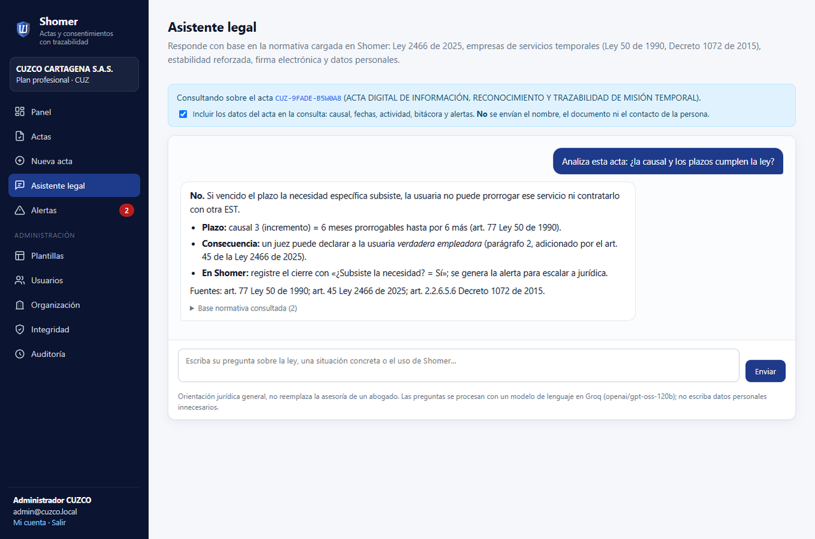The width and height of the screenshot is (815, 539).
Task: Click the Auditoría clock icon
Action: click(x=20, y=354)
